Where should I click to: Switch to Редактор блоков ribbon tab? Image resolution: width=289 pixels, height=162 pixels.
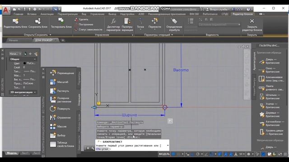(x=242, y=14)
